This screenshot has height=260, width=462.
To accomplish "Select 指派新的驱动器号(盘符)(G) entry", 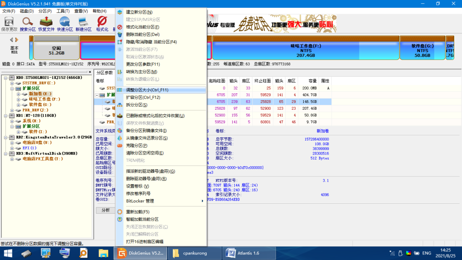I will (161, 171).
